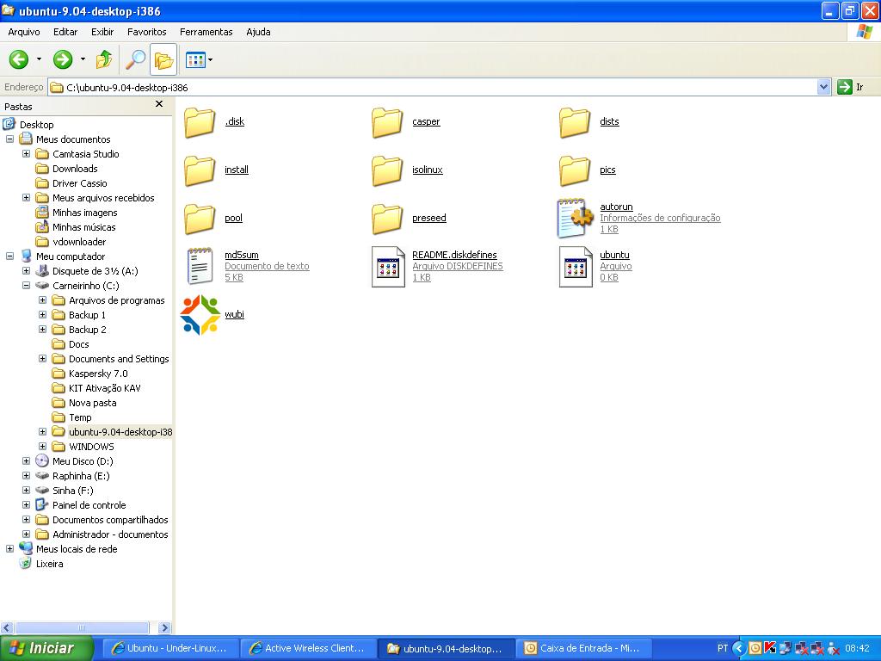The image size is (881, 661).
Task: Select the md5sum text document icon
Action: 200,266
